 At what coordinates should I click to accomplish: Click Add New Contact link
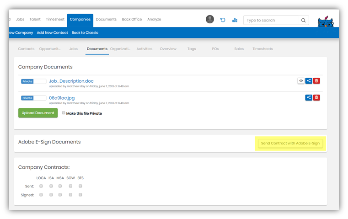(53, 32)
